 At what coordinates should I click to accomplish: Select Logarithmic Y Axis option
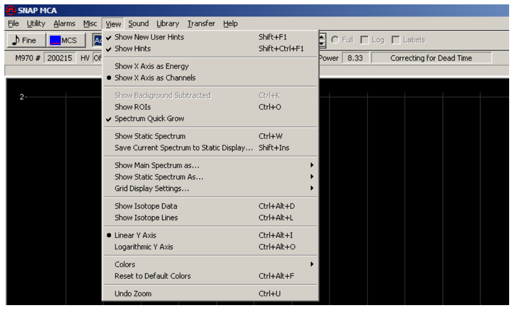coord(210,247)
